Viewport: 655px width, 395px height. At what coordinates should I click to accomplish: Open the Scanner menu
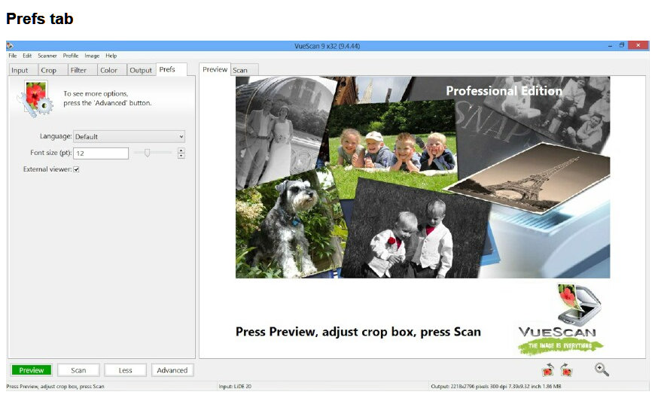[47, 56]
